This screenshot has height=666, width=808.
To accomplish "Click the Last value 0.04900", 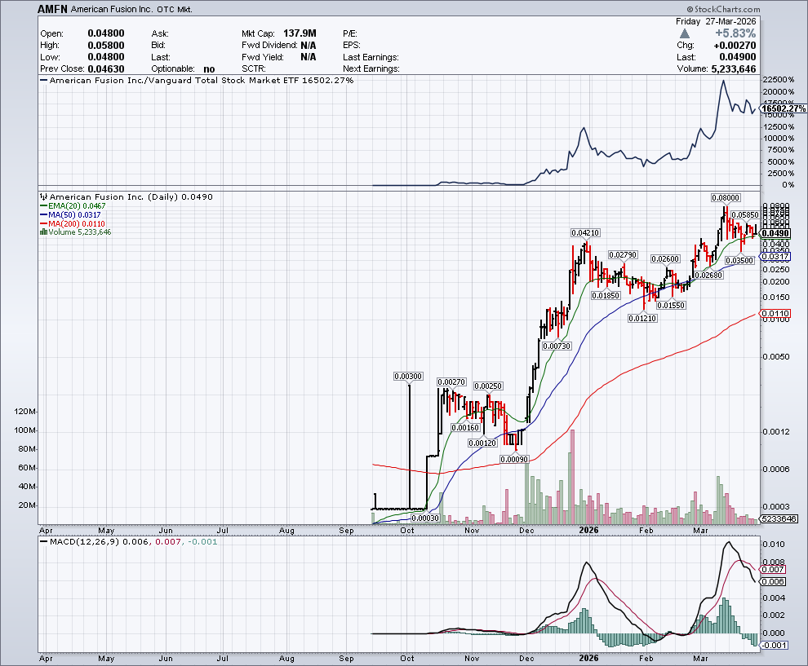I will tap(738, 57).
